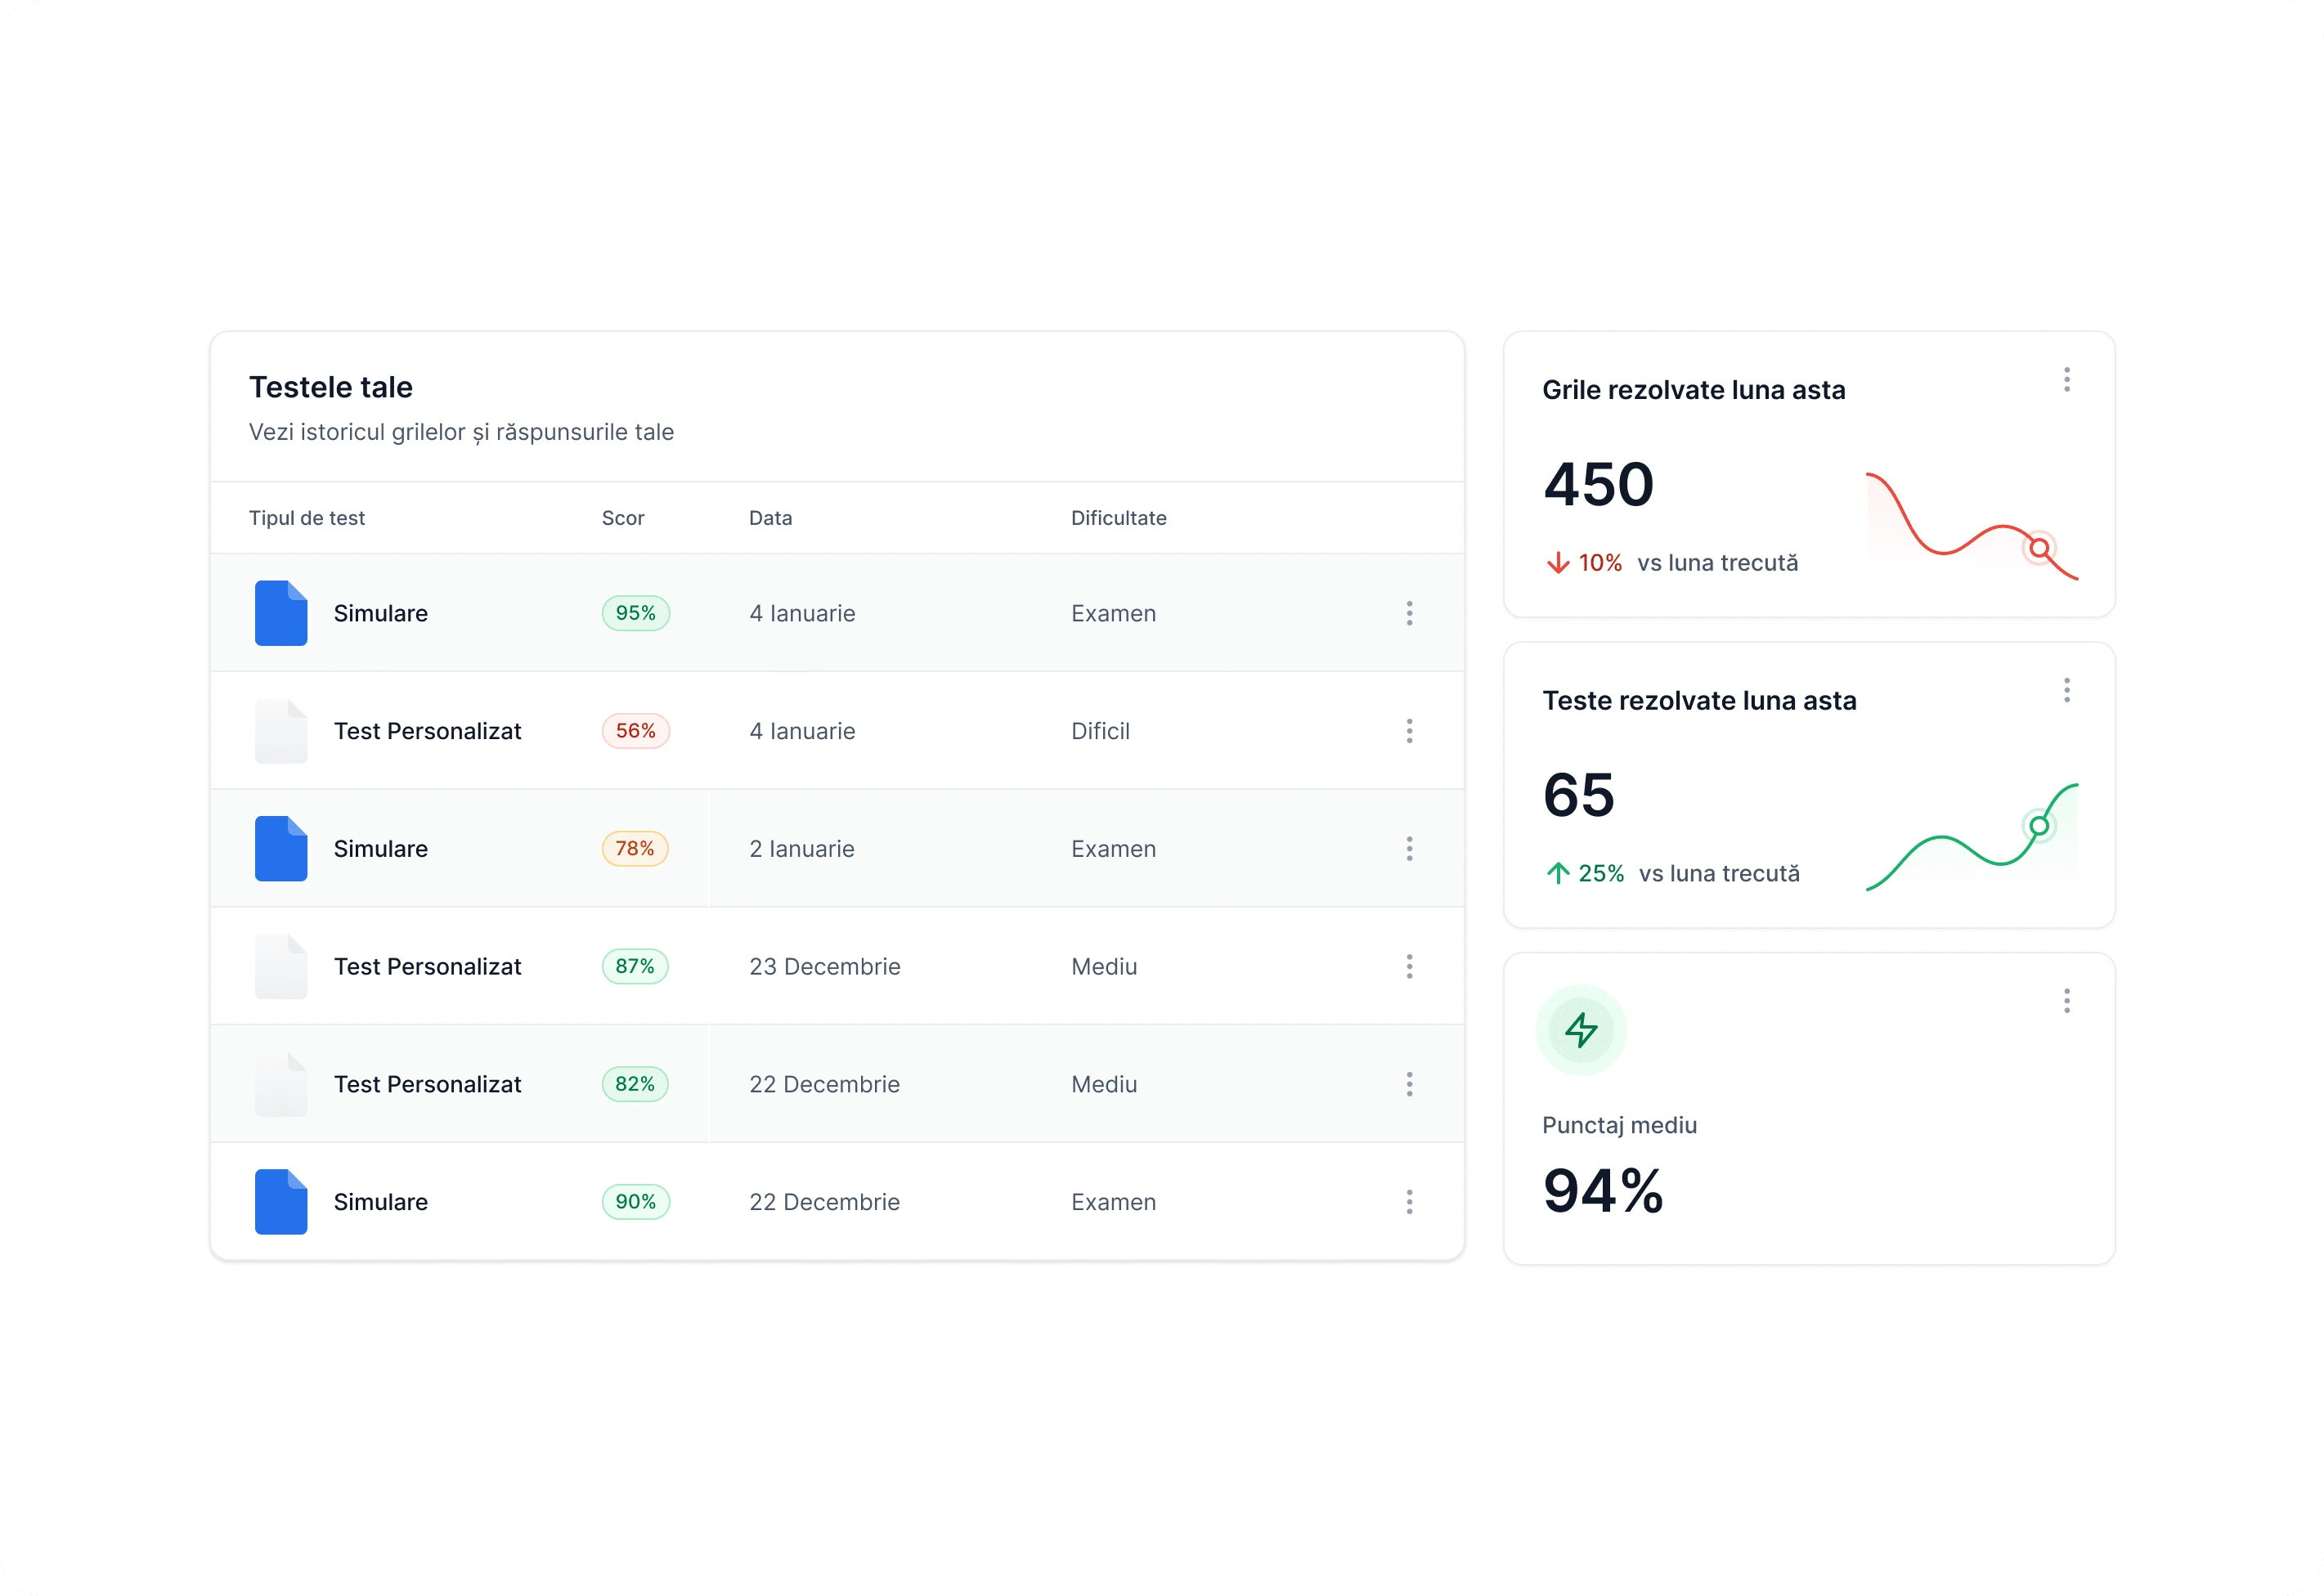The width and height of the screenshot is (2324, 1596).
Task: Select the red chart data point marker
Action: [2039, 548]
